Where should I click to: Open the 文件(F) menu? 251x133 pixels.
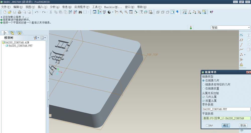pyautogui.click(x=6, y=7)
